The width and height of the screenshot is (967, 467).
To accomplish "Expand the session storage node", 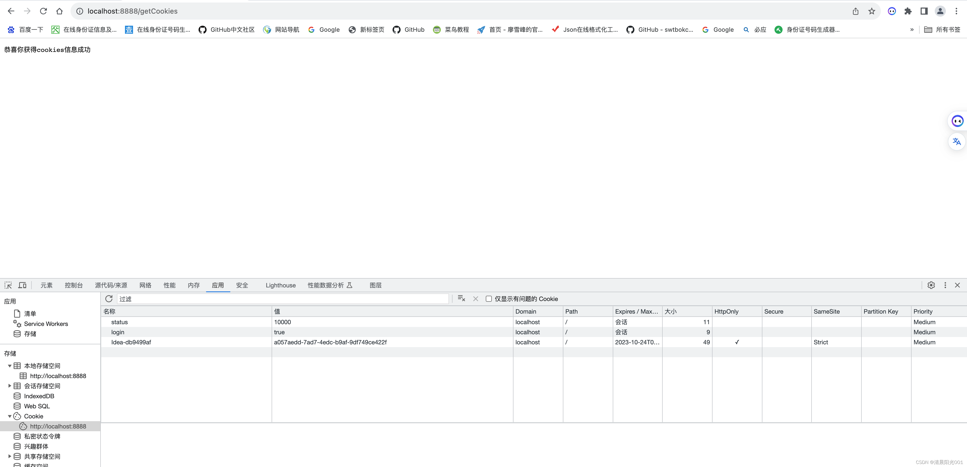I will [10, 386].
